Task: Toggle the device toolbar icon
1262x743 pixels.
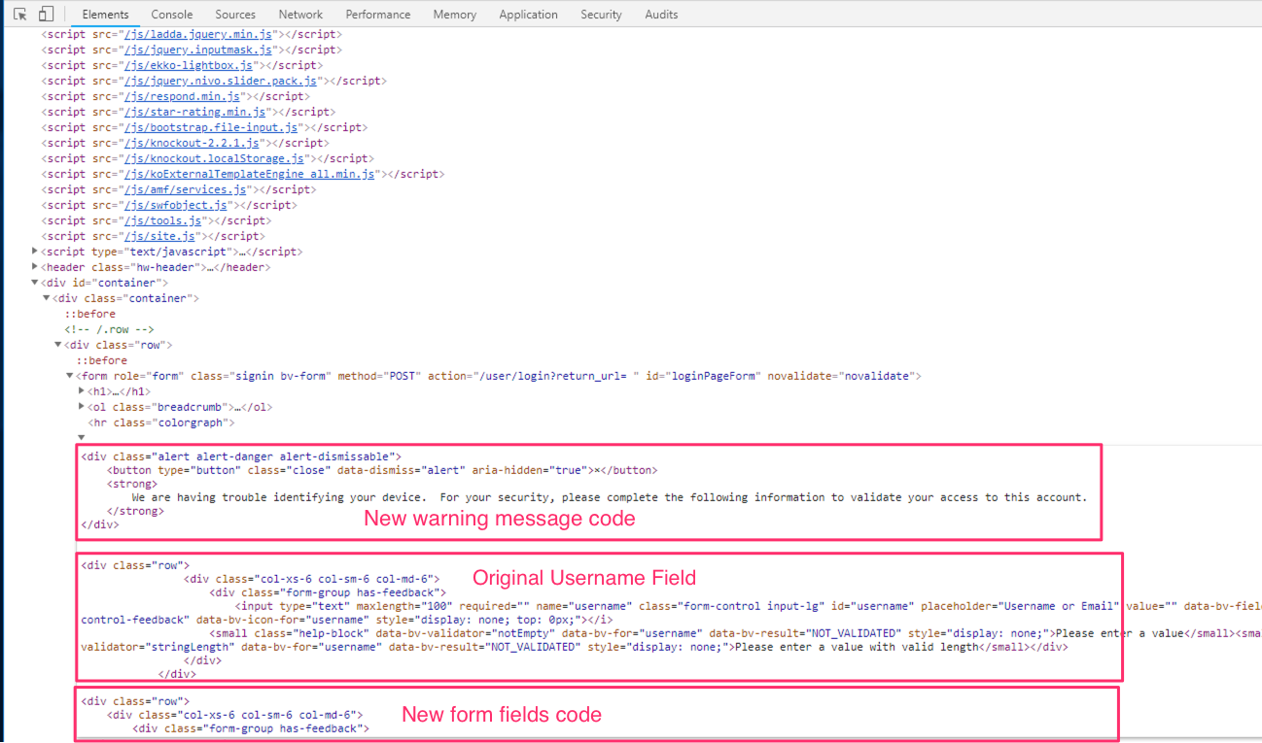Action: coord(46,14)
